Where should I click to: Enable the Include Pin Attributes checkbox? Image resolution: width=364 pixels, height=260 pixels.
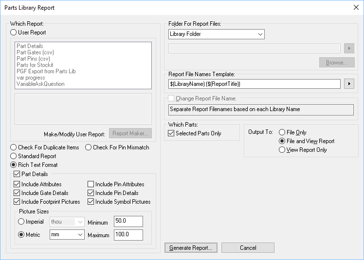click(91, 184)
